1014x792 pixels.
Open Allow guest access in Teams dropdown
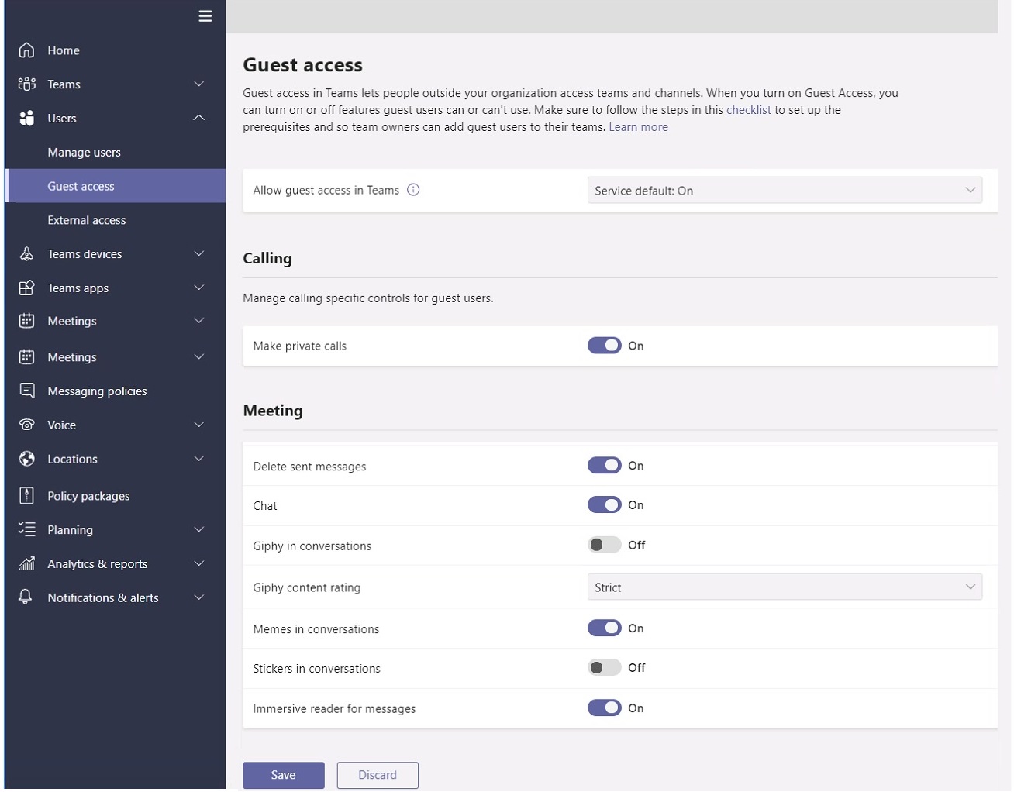(x=785, y=191)
